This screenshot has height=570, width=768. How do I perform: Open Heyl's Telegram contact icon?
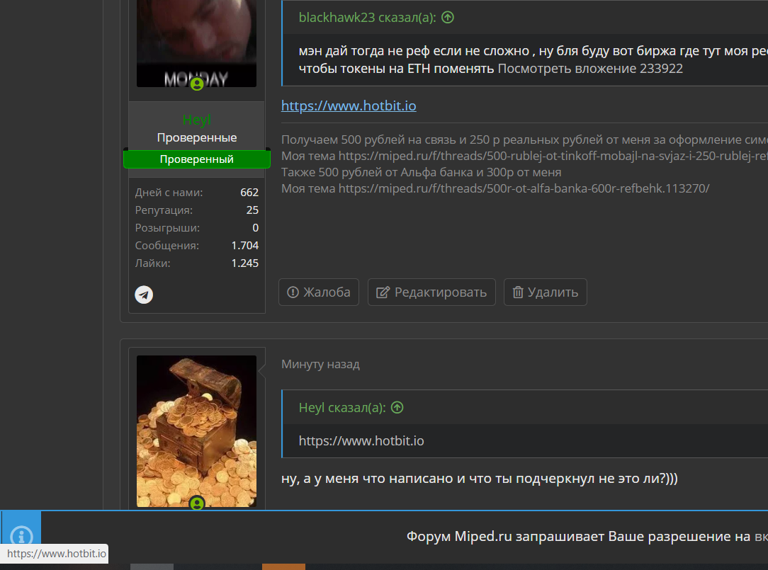point(144,295)
